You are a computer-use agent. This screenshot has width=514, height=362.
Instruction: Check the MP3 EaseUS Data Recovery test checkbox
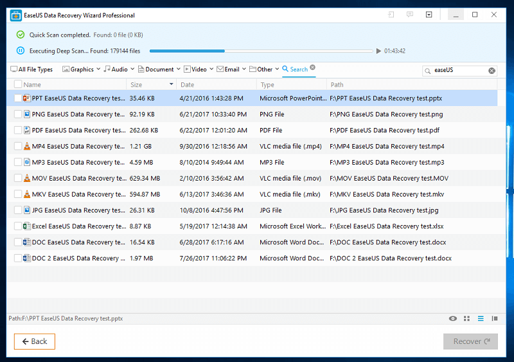[x=18, y=162]
